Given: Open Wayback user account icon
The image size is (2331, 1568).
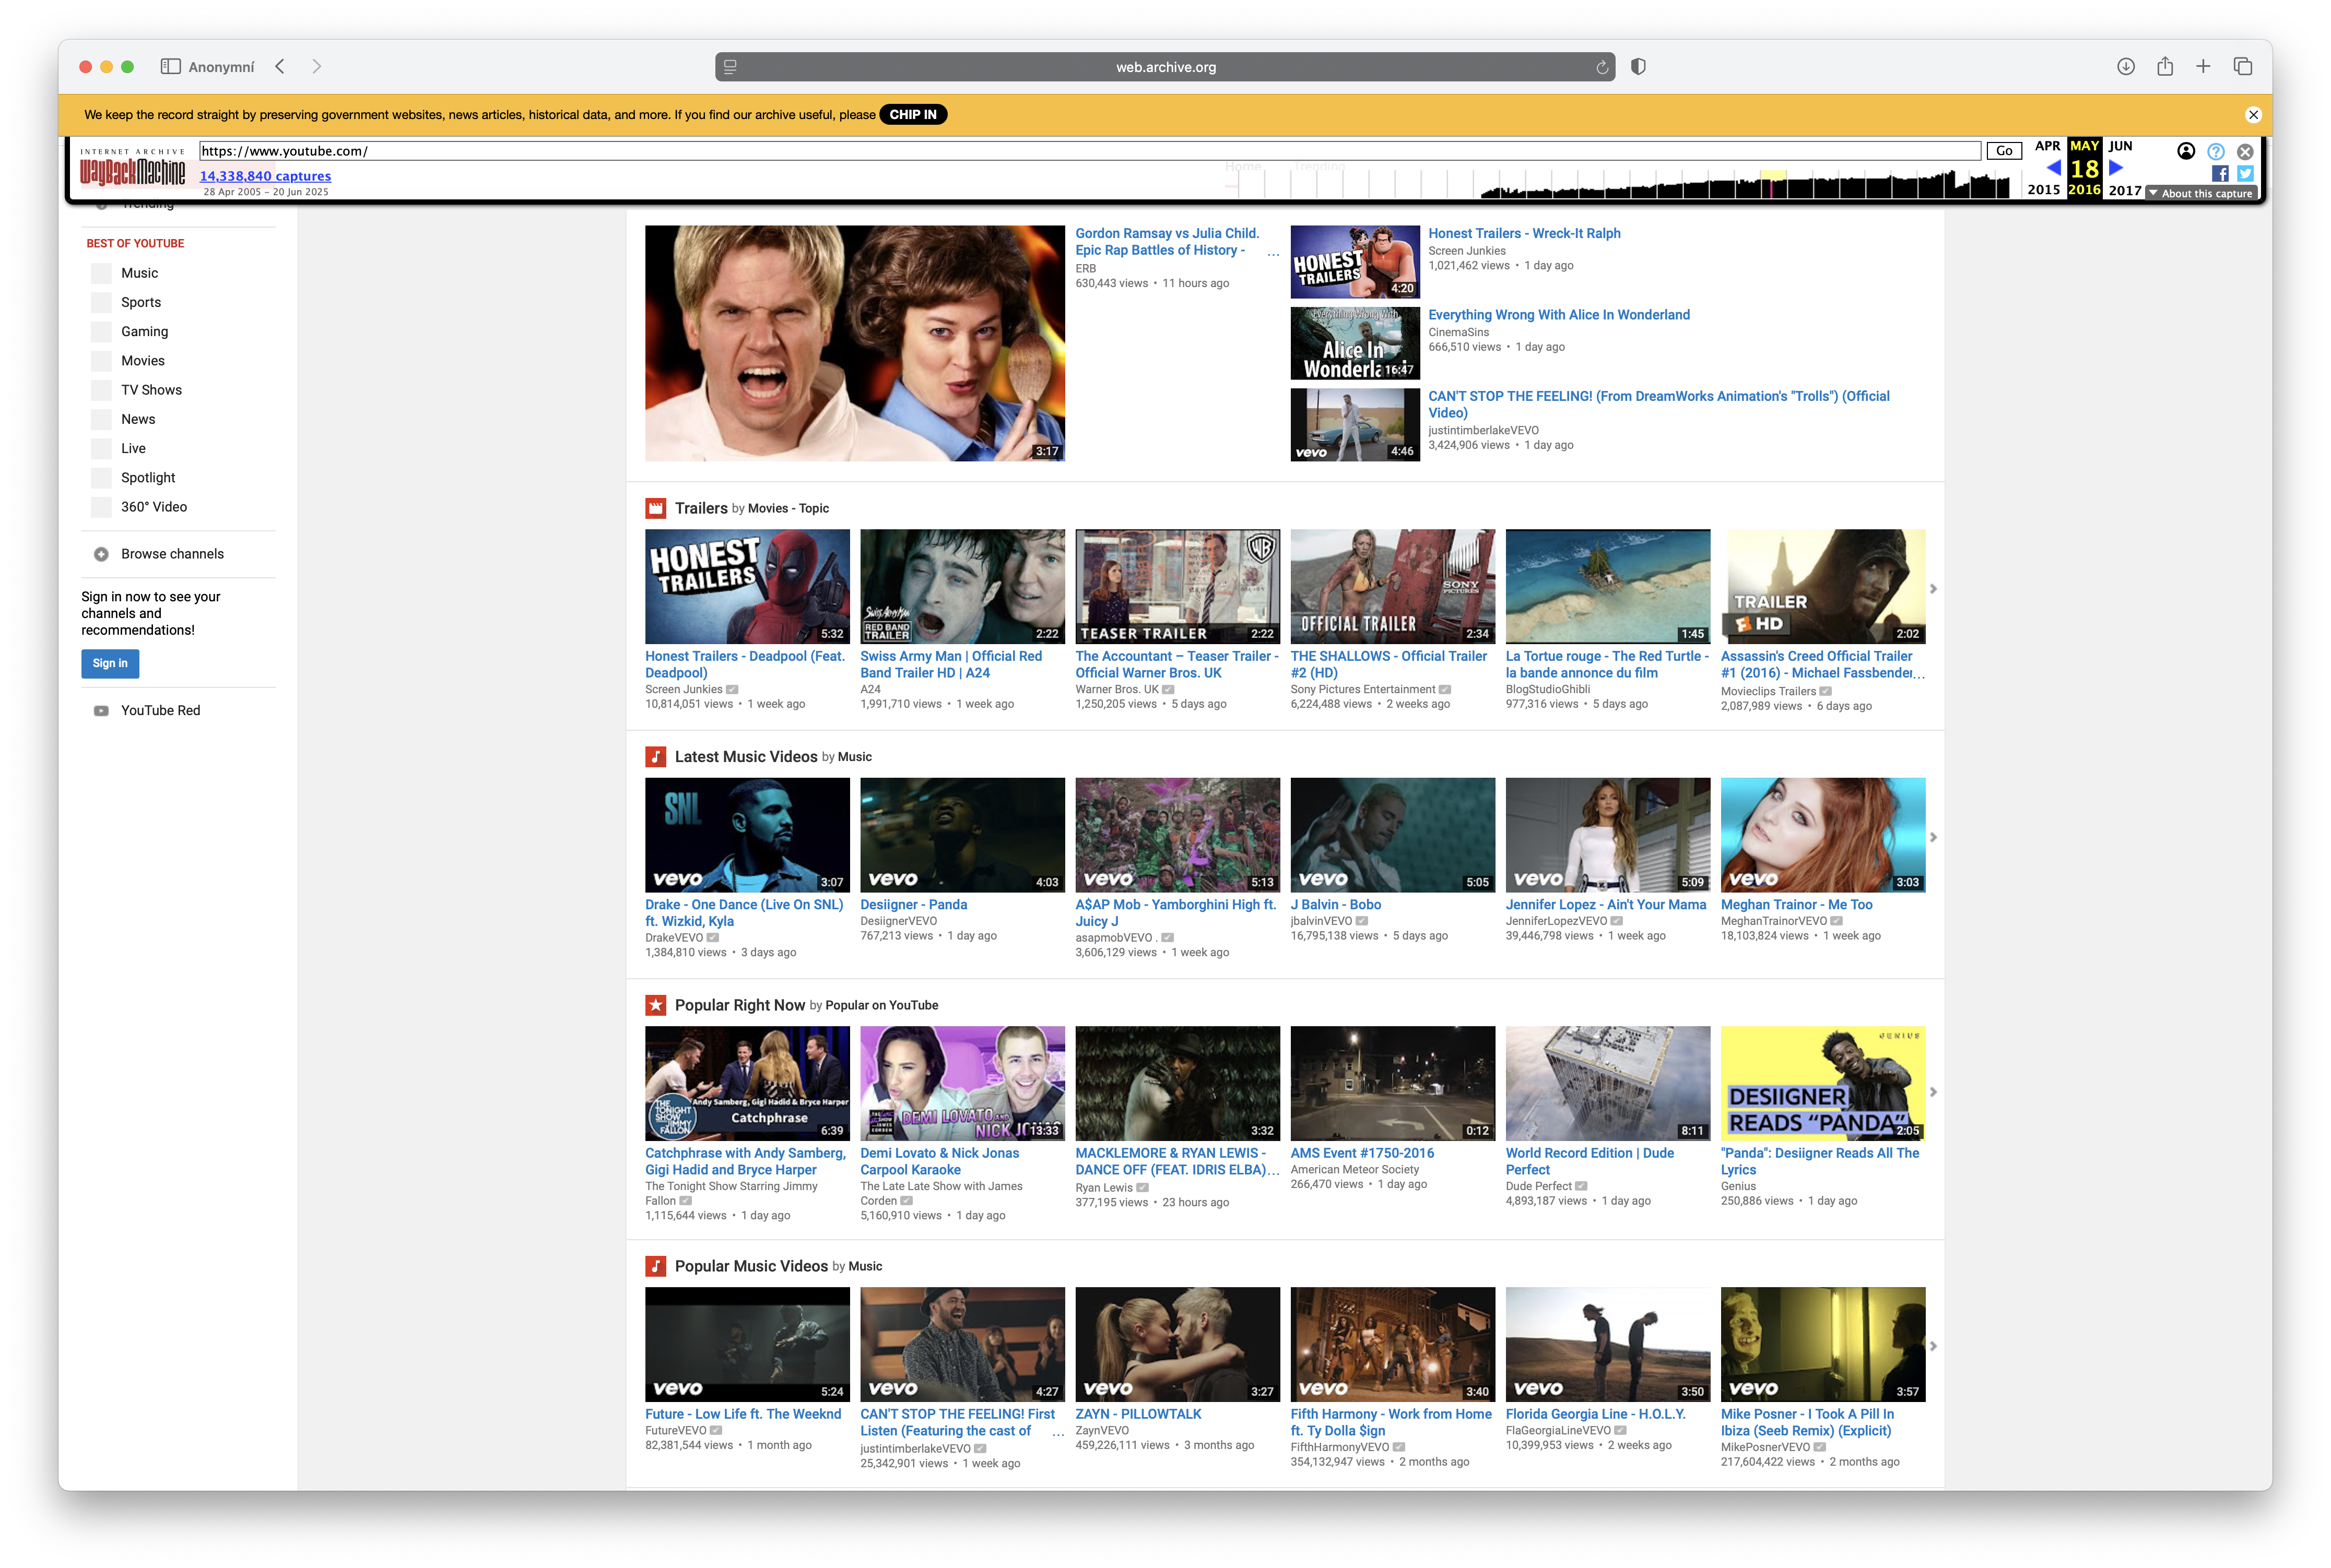Looking at the screenshot, I should click(x=2185, y=151).
